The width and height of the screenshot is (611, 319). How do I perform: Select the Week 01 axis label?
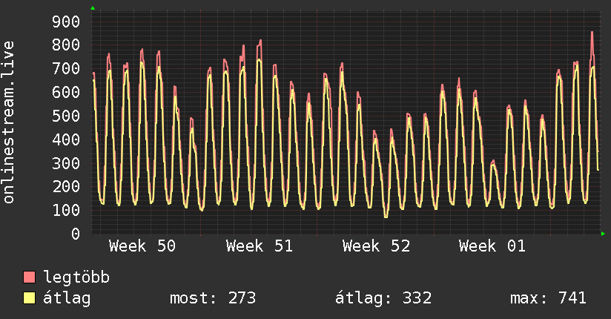pyautogui.click(x=492, y=246)
